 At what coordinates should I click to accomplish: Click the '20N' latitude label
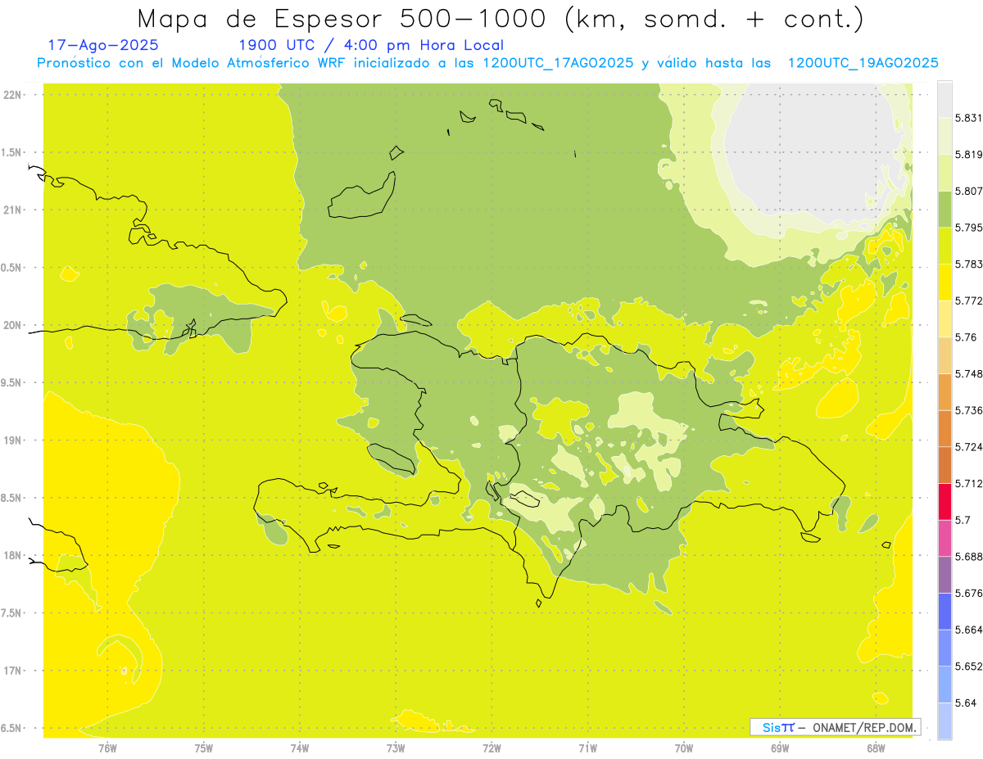(x=13, y=325)
